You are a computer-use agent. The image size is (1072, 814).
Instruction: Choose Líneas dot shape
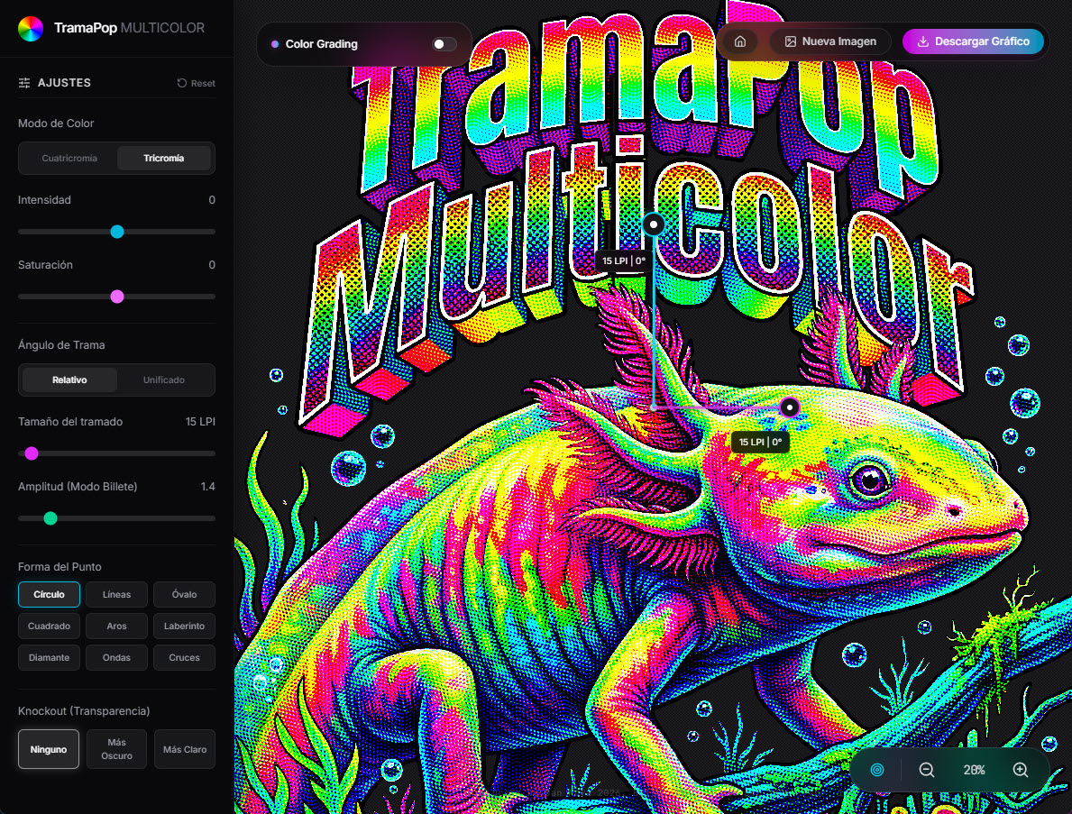117,595
